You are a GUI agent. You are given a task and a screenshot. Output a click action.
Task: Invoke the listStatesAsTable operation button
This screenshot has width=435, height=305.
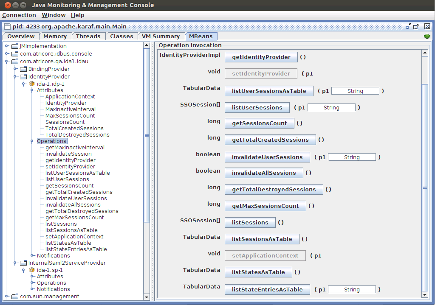[x=258, y=272]
